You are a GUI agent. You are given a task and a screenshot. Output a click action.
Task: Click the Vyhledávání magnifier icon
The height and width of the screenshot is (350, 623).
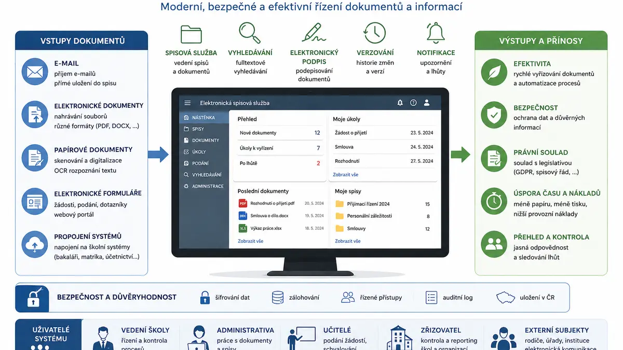(250, 33)
